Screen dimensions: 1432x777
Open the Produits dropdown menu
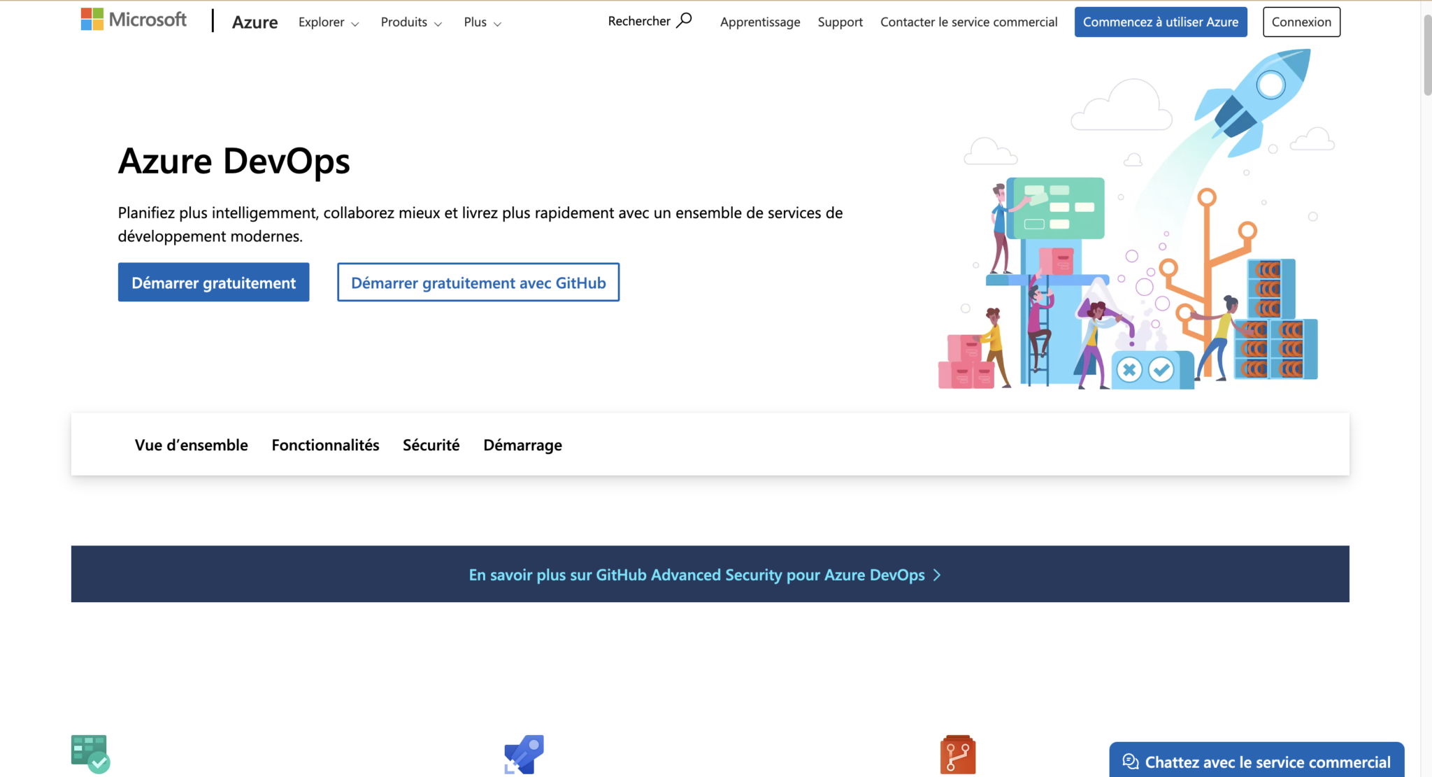[410, 22]
